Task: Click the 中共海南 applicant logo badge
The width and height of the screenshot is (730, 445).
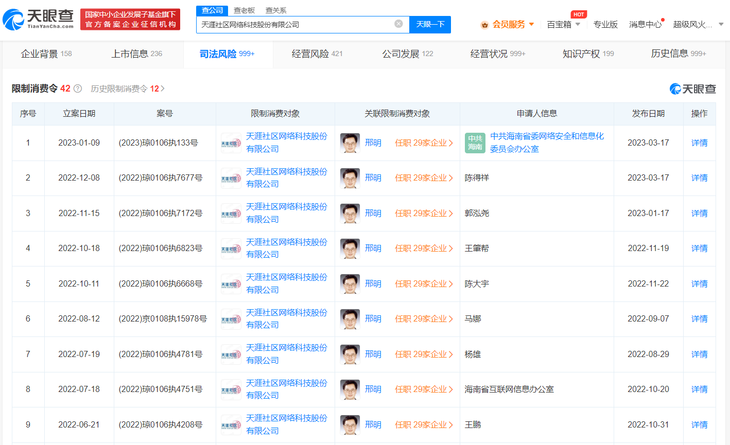Action: click(x=475, y=143)
